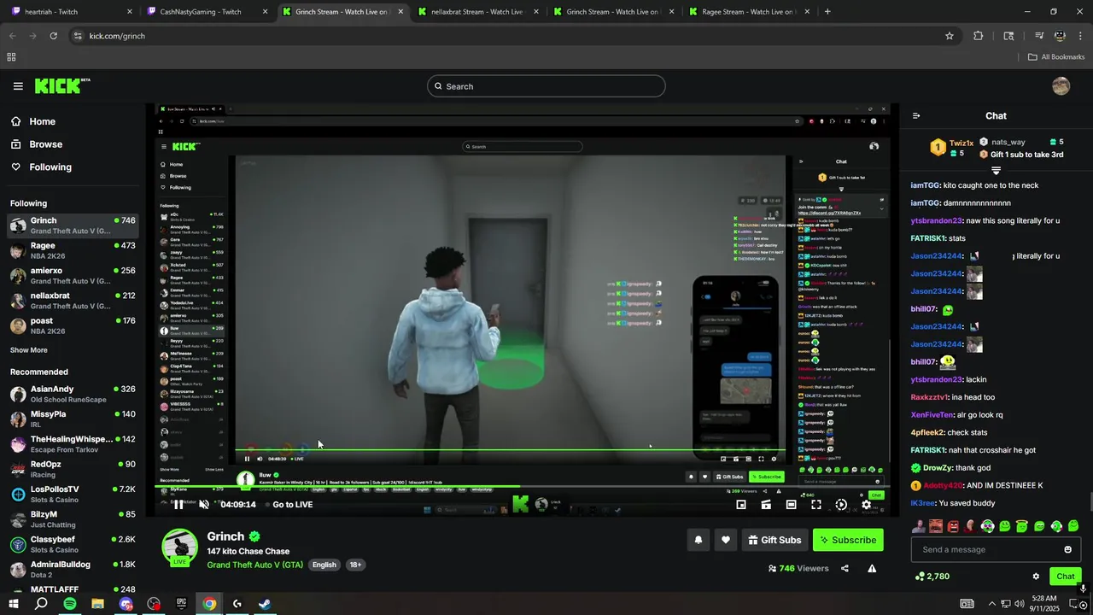Open All Bookmarks folder
The image size is (1093, 615).
click(x=1056, y=57)
